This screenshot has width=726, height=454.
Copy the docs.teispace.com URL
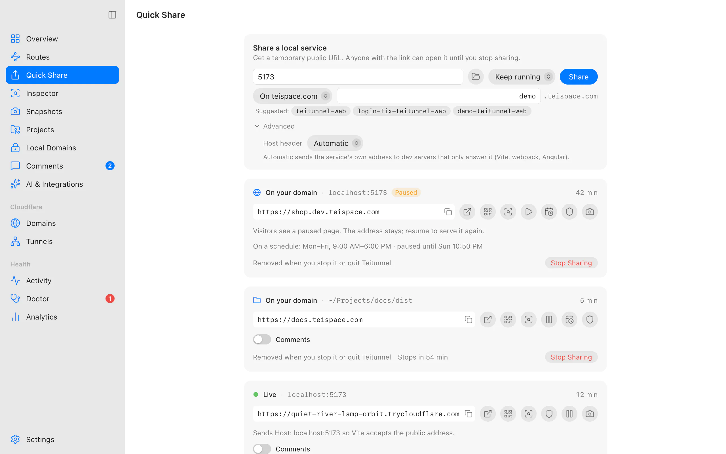coord(468,320)
